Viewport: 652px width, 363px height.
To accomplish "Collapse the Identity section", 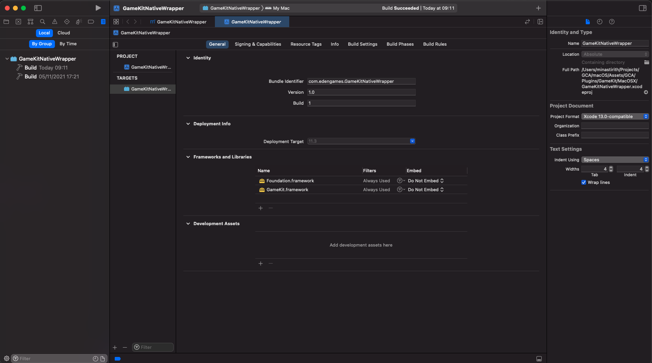I will coord(188,58).
